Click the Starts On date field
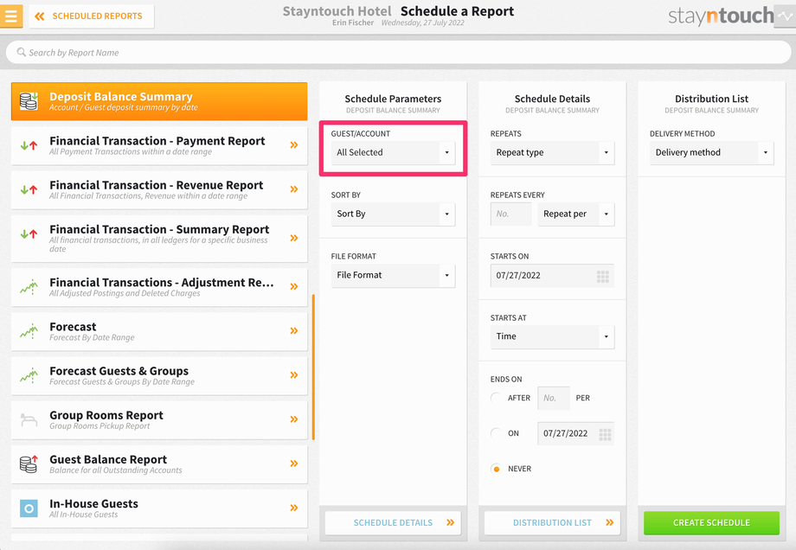This screenshot has width=796, height=550. [x=552, y=276]
